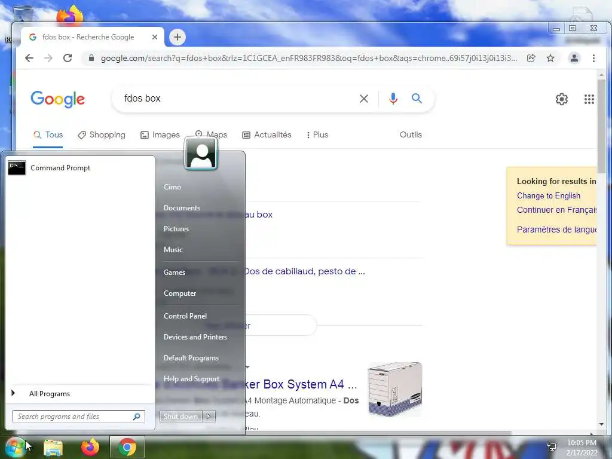Launch Firefox from the taskbar

pos(90,447)
